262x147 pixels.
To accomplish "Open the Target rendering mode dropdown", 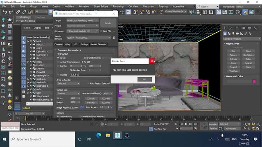I will (x=82, y=20).
